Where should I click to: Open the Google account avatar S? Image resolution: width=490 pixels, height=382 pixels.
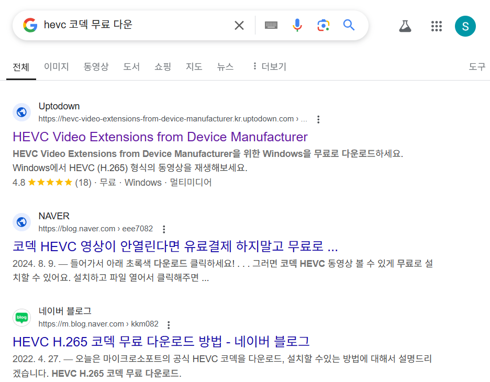[x=465, y=26]
